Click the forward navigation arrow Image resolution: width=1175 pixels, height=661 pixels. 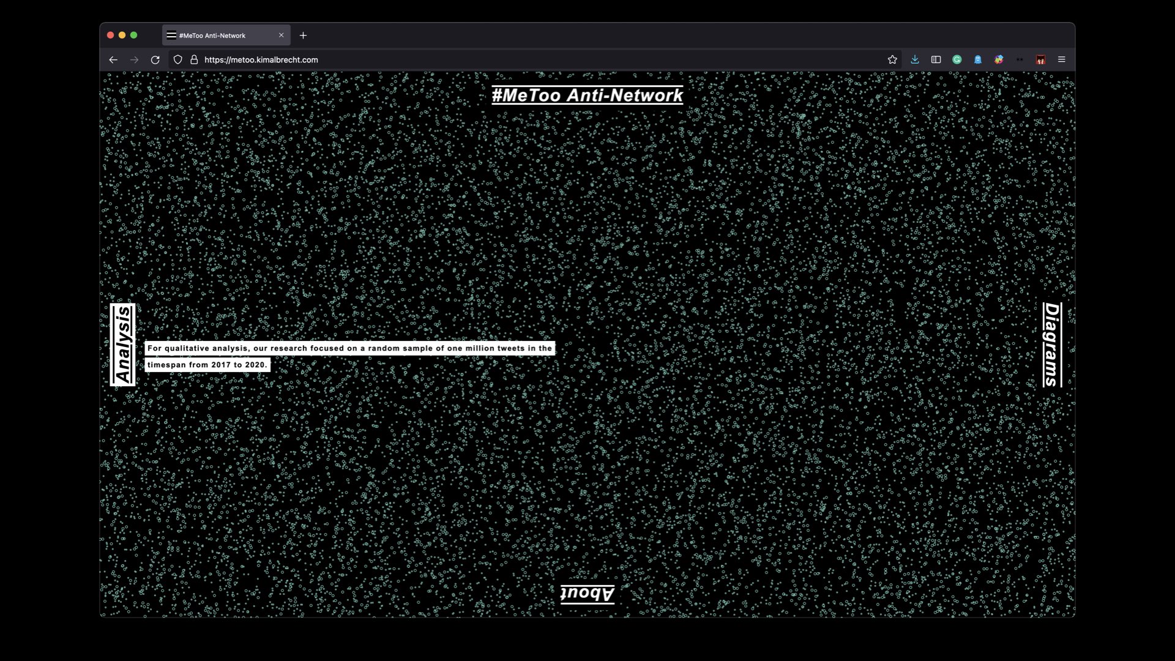coord(133,59)
